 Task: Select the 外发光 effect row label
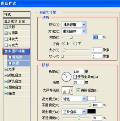[13, 39]
